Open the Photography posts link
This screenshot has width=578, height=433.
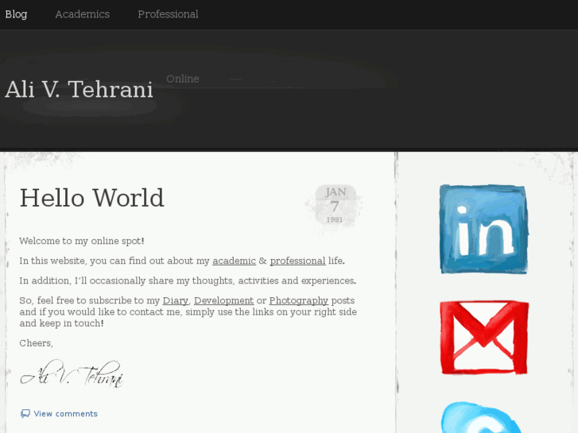[x=299, y=300]
